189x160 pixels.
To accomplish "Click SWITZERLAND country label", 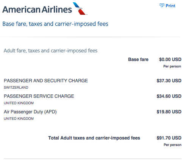I will click(16, 88).
